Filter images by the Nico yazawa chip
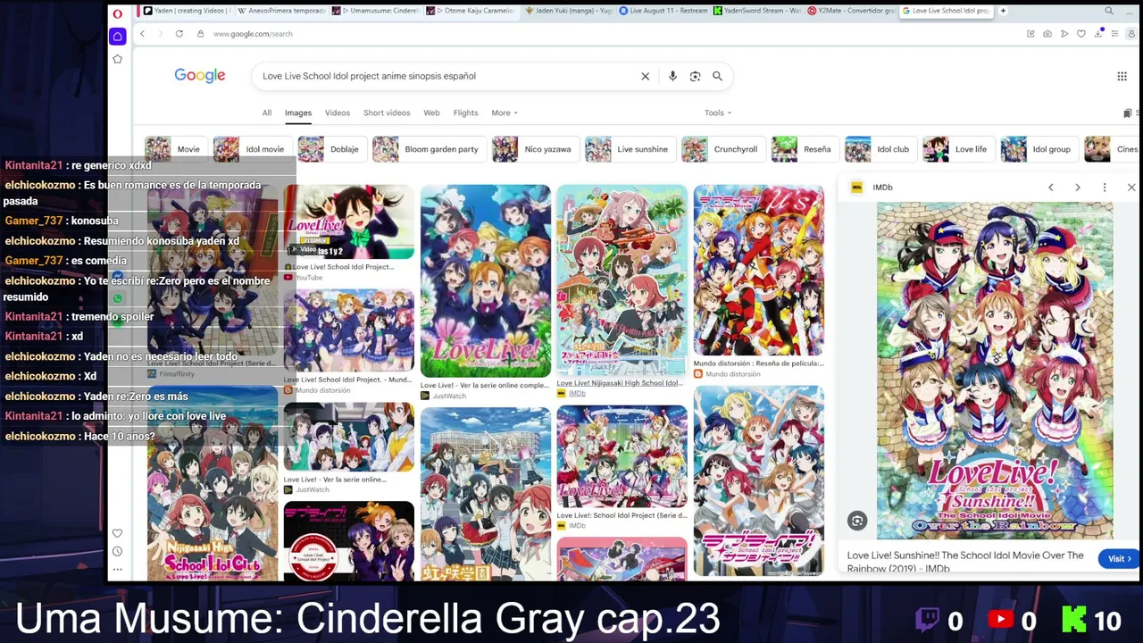 (x=535, y=149)
